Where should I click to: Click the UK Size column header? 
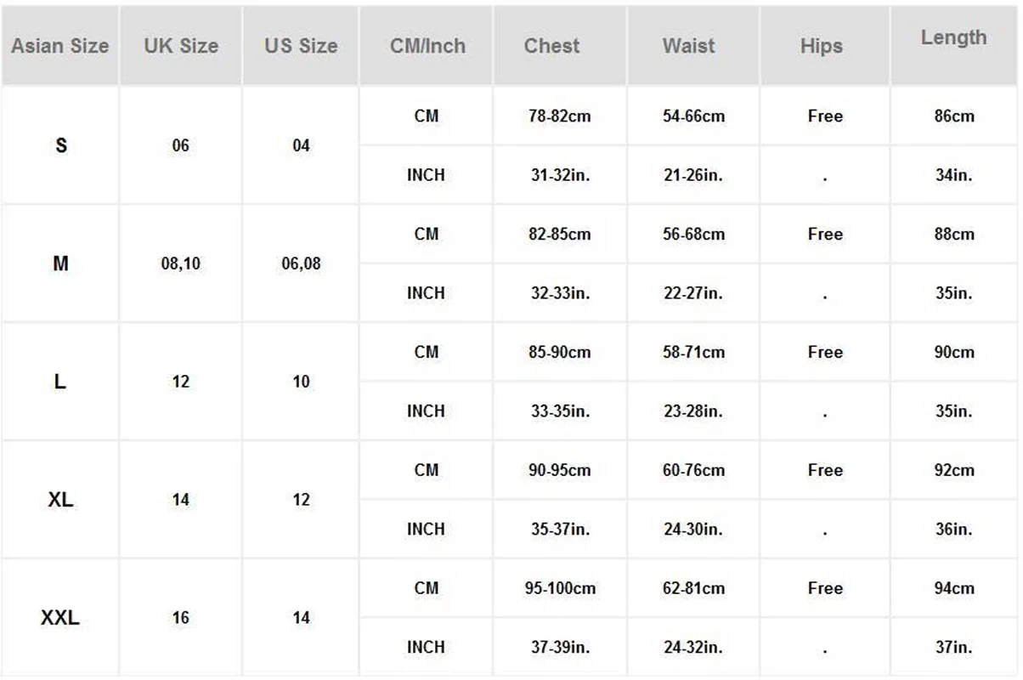point(181,46)
